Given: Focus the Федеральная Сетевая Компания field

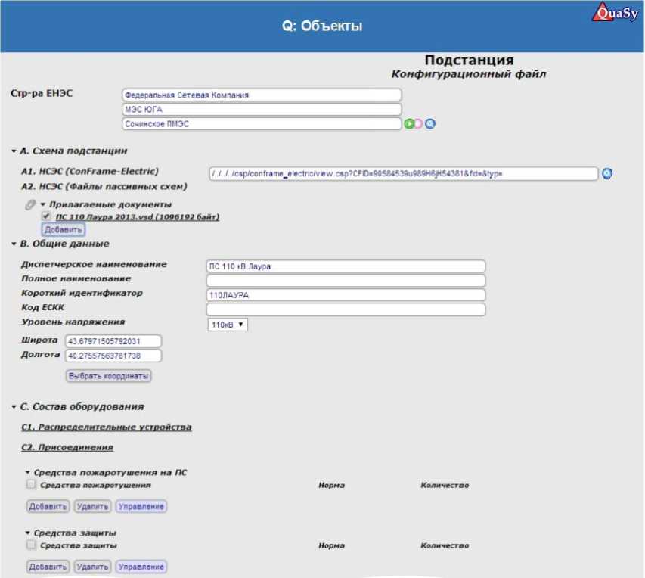Looking at the screenshot, I should click(x=262, y=95).
